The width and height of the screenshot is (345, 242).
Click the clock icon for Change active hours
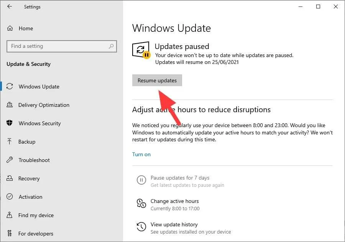click(x=141, y=203)
